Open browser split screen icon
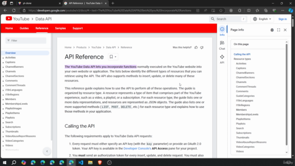This screenshot has width=295, height=166. point(249,11)
